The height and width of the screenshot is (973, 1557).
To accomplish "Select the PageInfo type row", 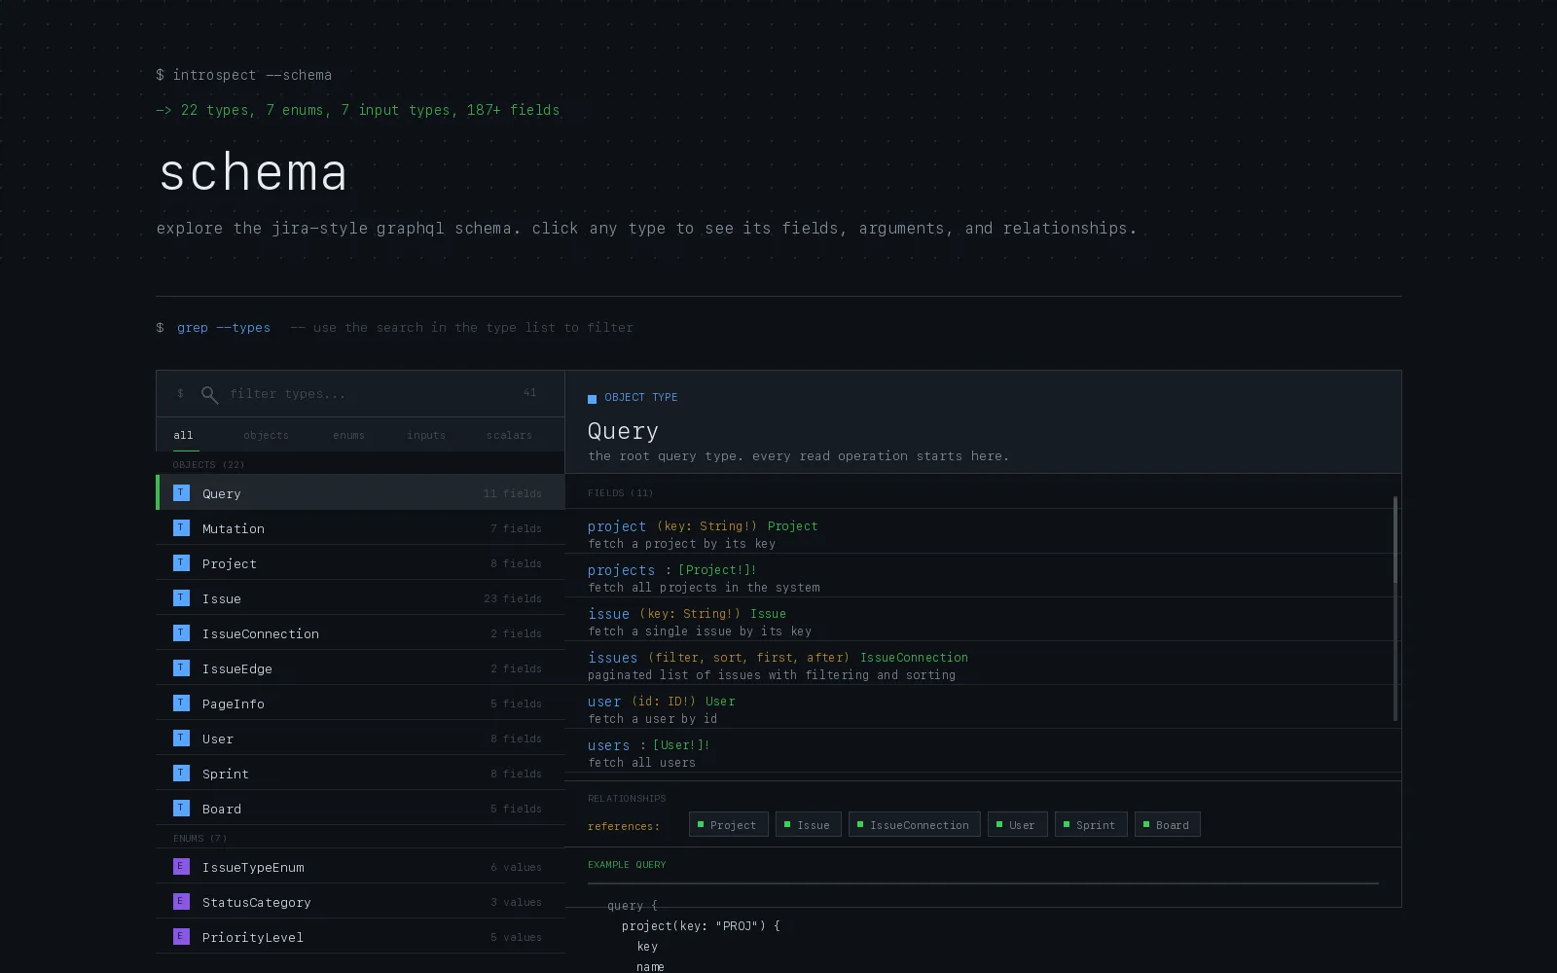I will [360, 703].
